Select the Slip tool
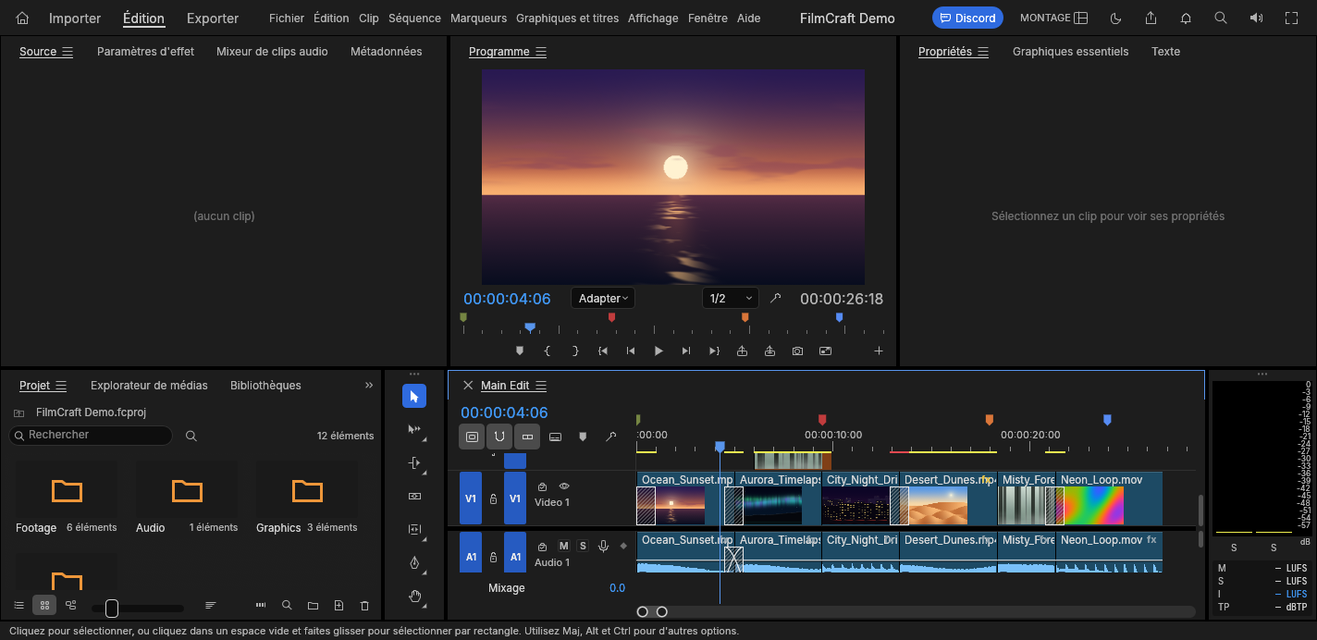 click(414, 530)
